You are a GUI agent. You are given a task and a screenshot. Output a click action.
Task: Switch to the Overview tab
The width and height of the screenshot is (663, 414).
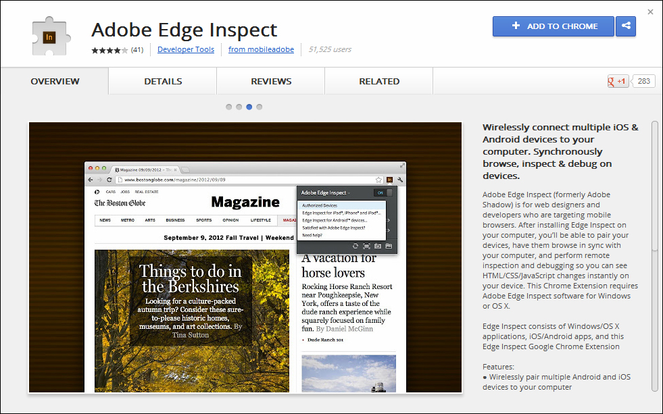click(55, 81)
